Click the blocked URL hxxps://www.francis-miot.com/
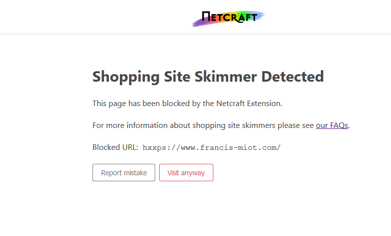The width and height of the screenshot is (391, 236). pos(211,147)
